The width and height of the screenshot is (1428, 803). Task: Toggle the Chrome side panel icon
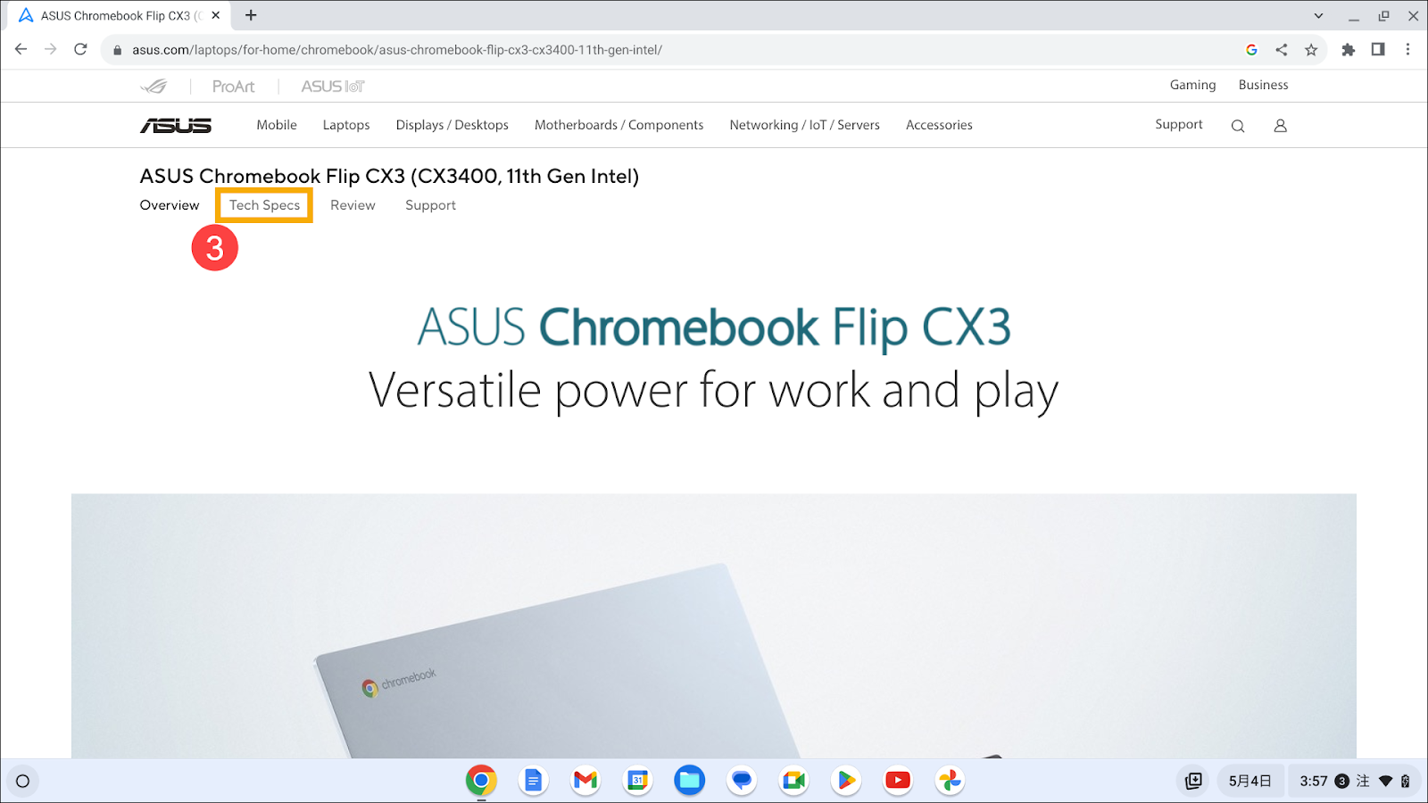pyautogui.click(x=1378, y=50)
